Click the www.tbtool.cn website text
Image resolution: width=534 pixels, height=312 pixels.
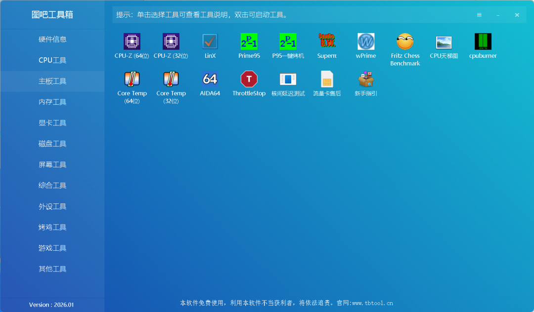pyautogui.click(x=372, y=303)
